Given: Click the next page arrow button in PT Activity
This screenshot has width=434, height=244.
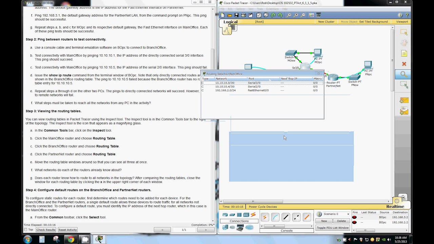Looking at the screenshot, I should pos(205,230).
